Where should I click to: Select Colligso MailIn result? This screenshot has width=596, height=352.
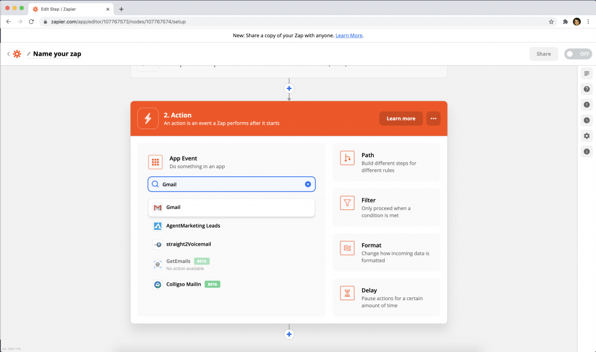tap(232, 285)
